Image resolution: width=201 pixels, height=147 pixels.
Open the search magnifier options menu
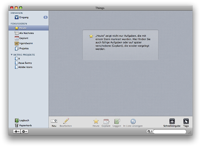pyautogui.click(x=149, y=132)
